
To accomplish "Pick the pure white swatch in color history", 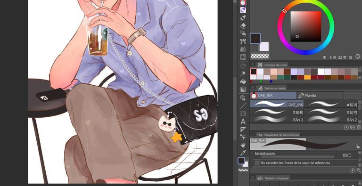I will [321, 72].
